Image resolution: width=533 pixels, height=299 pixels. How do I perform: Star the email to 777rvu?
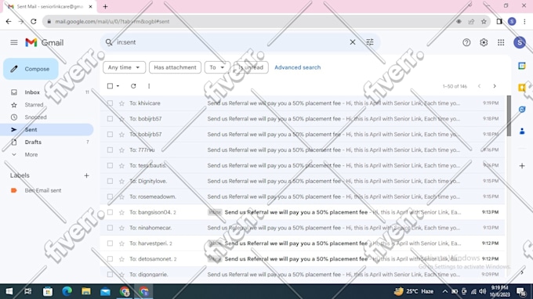click(x=121, y=150)
